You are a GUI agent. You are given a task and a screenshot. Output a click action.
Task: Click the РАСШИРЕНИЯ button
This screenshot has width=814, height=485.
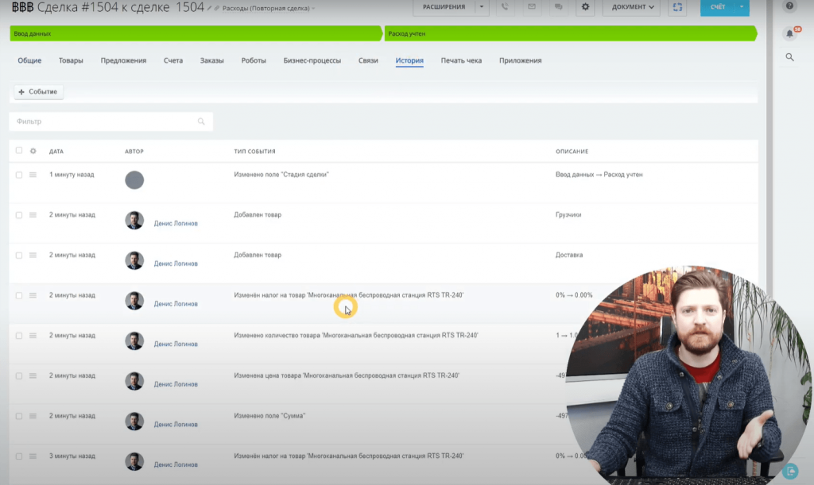click(x=444, y=6)
